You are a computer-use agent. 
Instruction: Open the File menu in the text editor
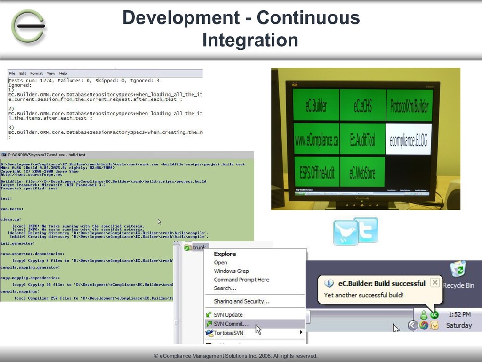[12, 73]
